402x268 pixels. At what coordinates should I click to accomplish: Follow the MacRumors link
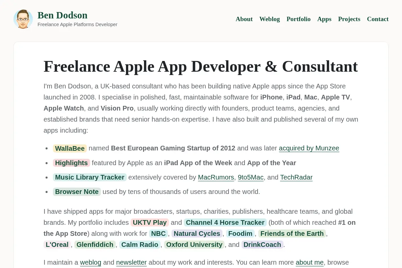[x=216, y=177]
